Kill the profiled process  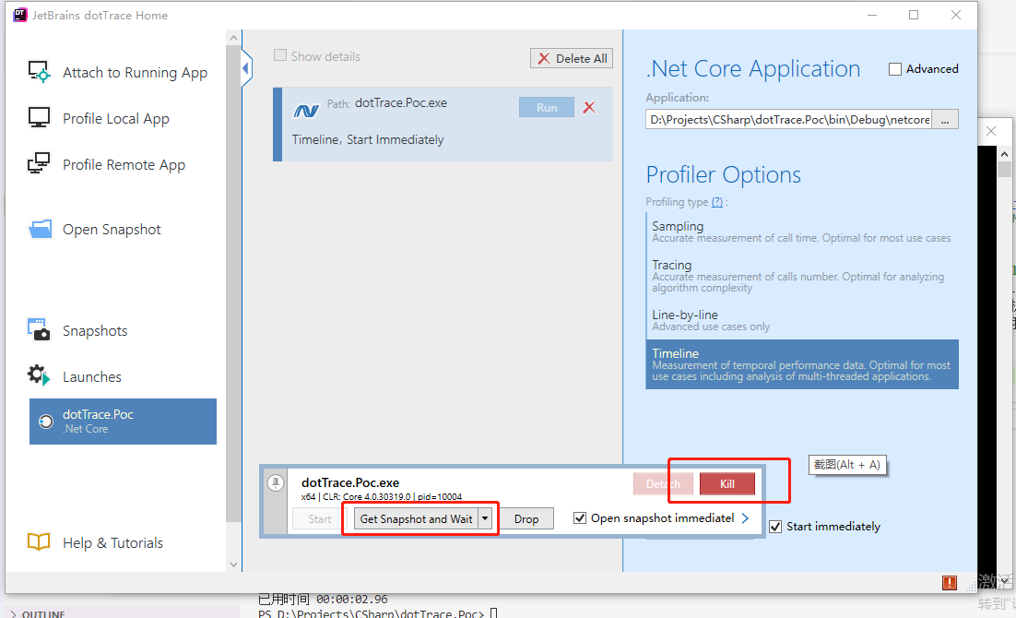tap(727, 483)
